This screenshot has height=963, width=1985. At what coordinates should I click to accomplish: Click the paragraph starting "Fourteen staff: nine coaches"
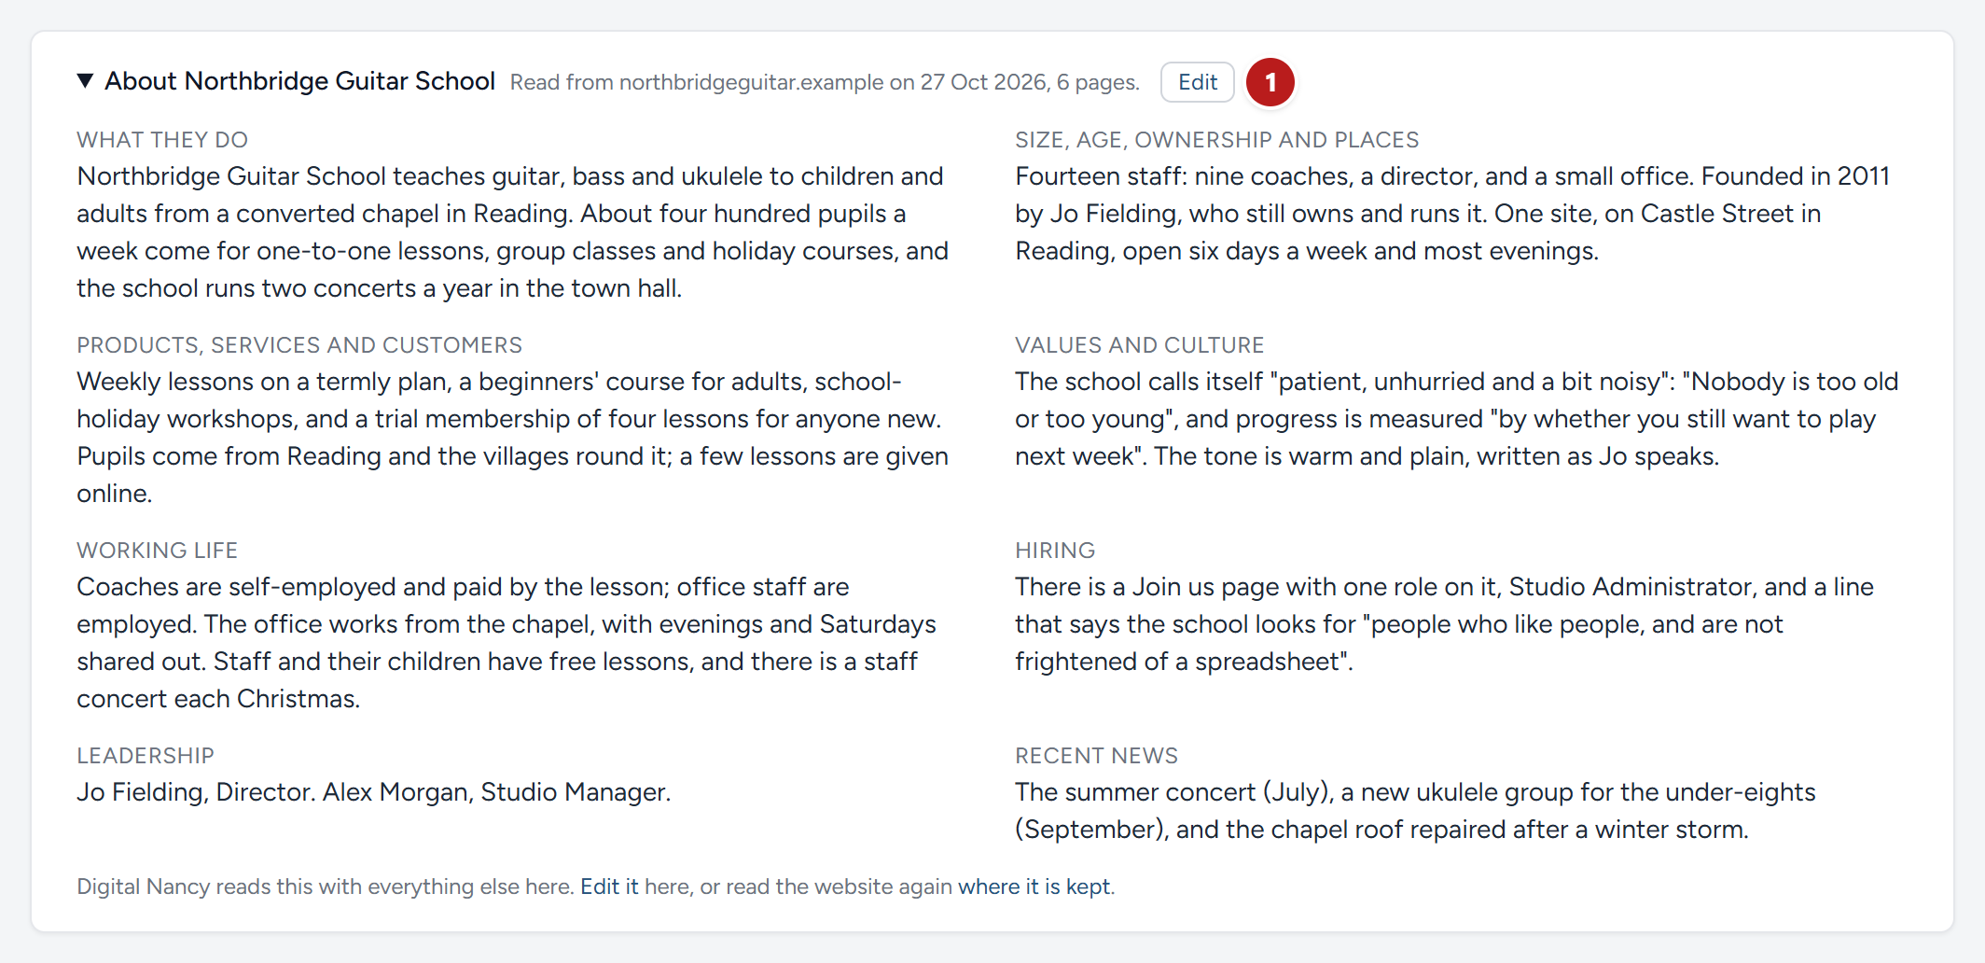pyautogui.click(x=1452, y=214)
